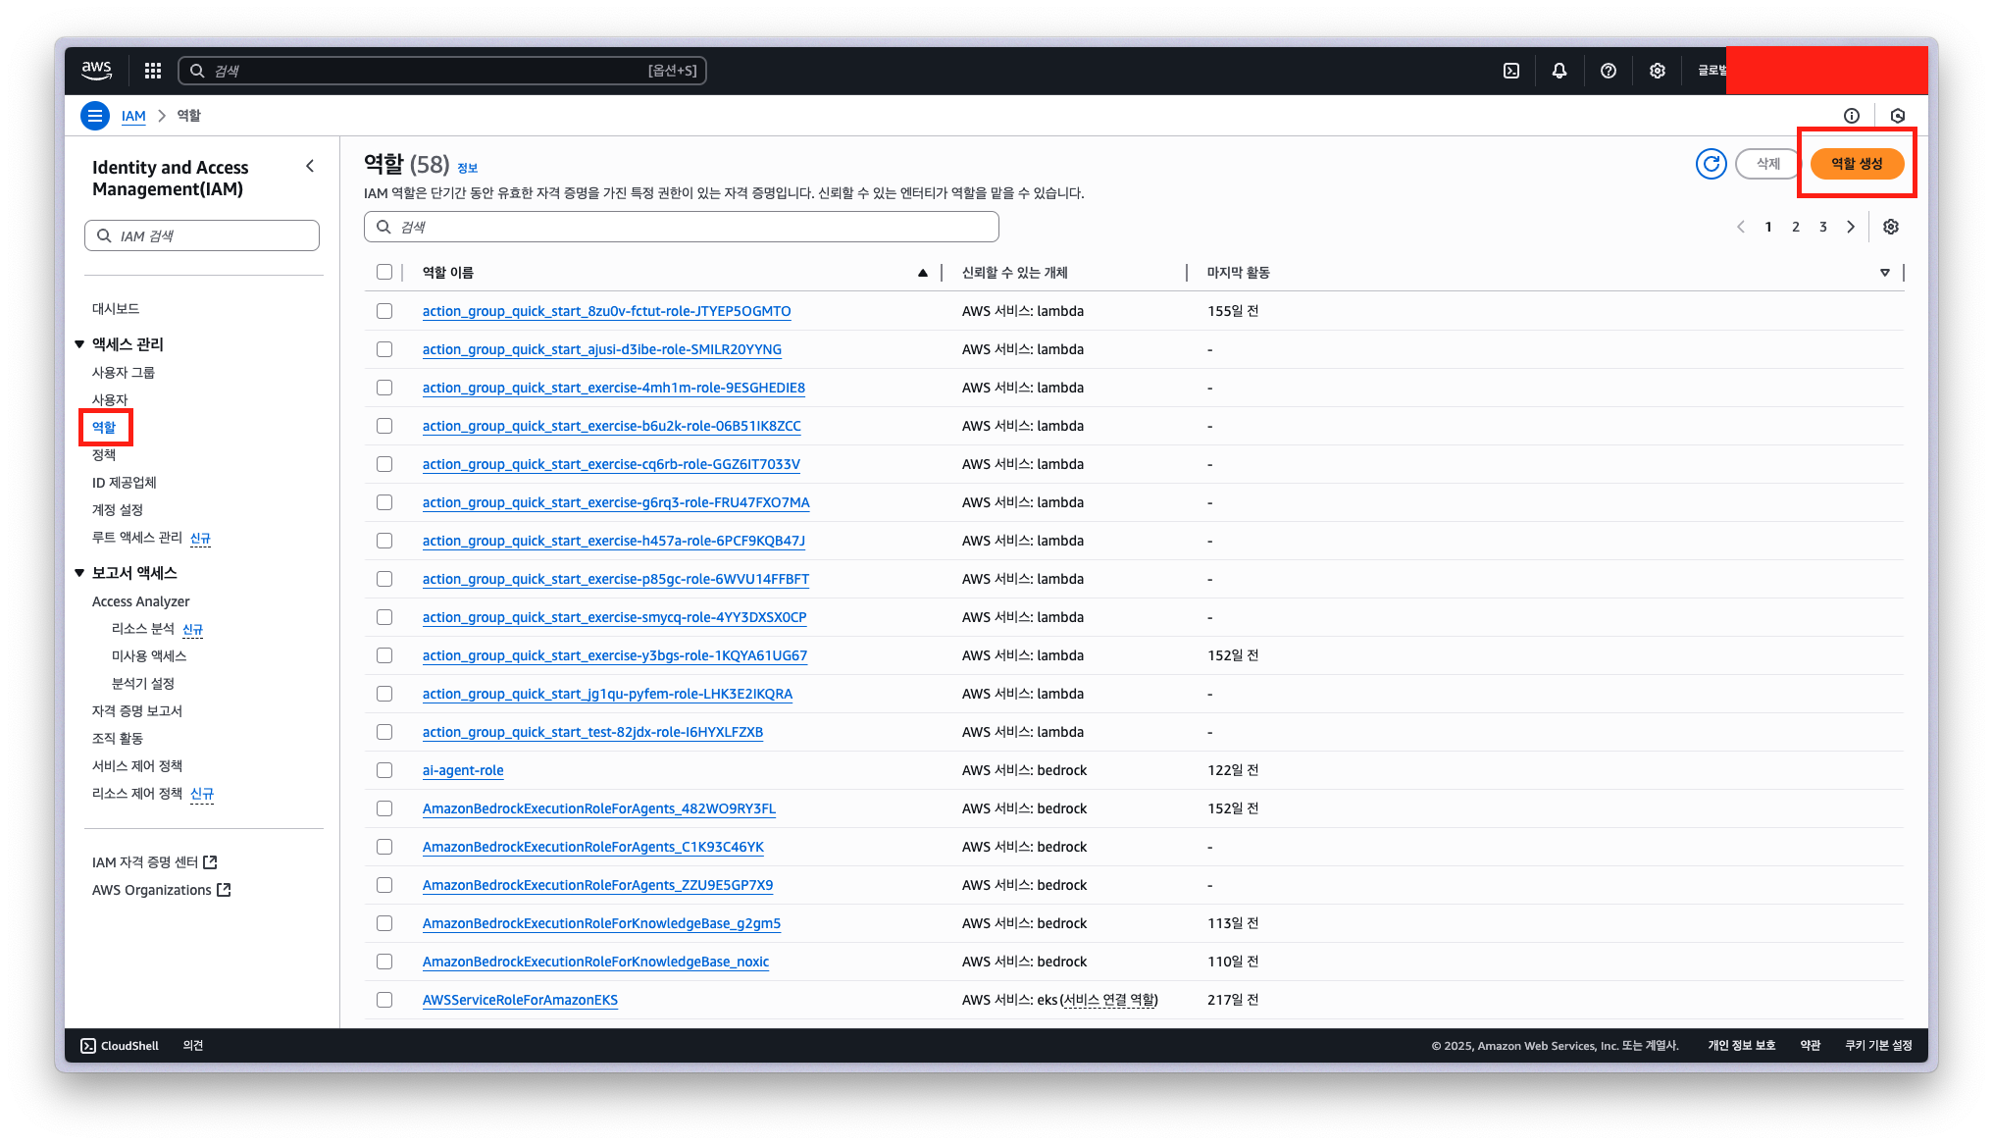The image size is (1993, 1145).
Task: Select the ai-agent-role checkbox
Action: [x=384, y=770]
